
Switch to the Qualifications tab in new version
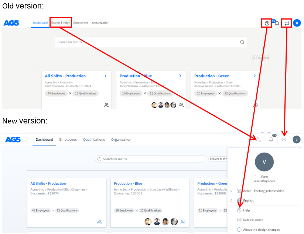(94, 140)
